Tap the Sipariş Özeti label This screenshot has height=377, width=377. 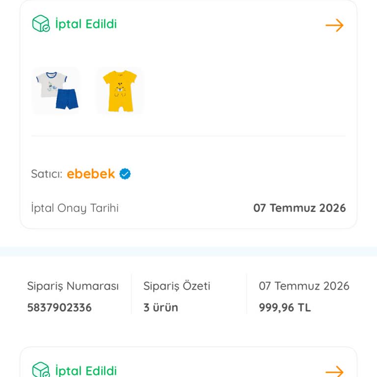(x=177, y=286)
